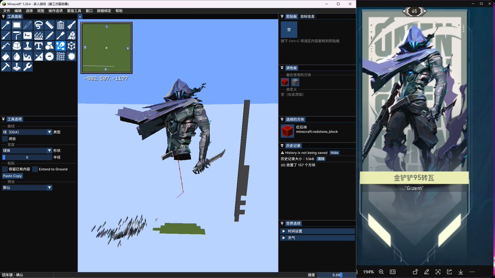This screenshot has width=495, height=278.
Task: Select the shapes tool
Action: 49,45
